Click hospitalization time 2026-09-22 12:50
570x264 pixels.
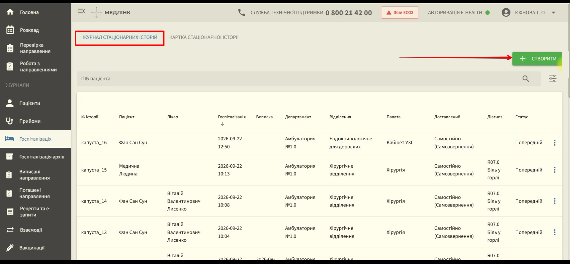tap(230, 143)
